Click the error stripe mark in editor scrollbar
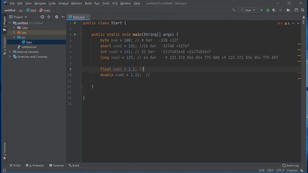 pos(299,73)
